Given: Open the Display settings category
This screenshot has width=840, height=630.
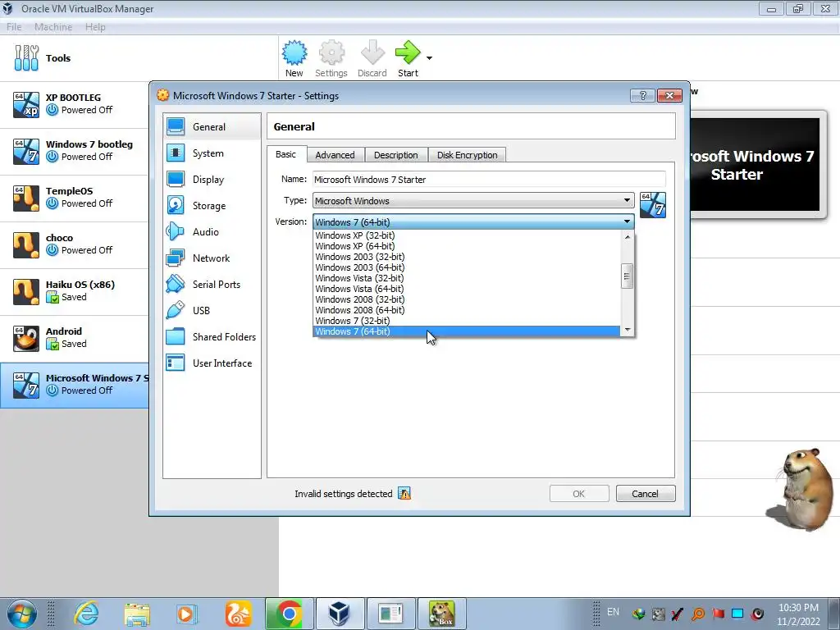Looking at the screenshot, I should point(212,180).
